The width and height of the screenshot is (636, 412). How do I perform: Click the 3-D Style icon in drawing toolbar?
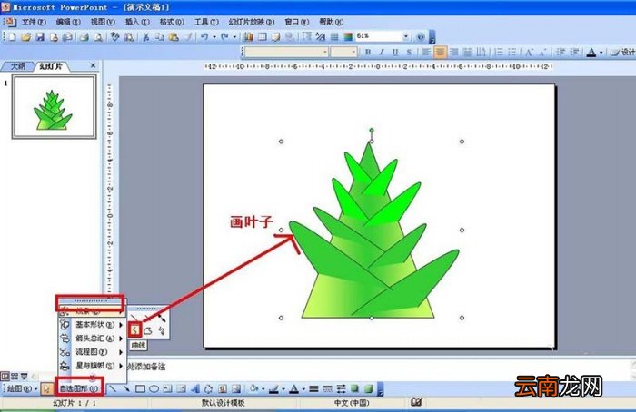pos(368,389)
